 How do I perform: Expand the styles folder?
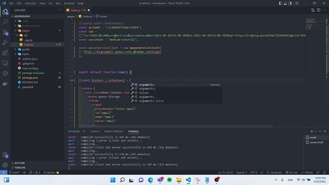(x=26, y=54)
